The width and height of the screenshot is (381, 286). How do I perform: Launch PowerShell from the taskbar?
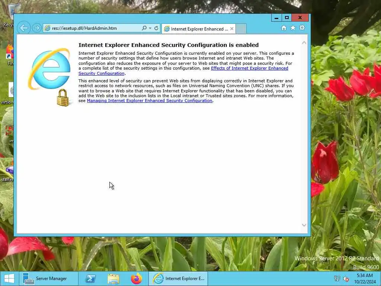click(90, 279)
